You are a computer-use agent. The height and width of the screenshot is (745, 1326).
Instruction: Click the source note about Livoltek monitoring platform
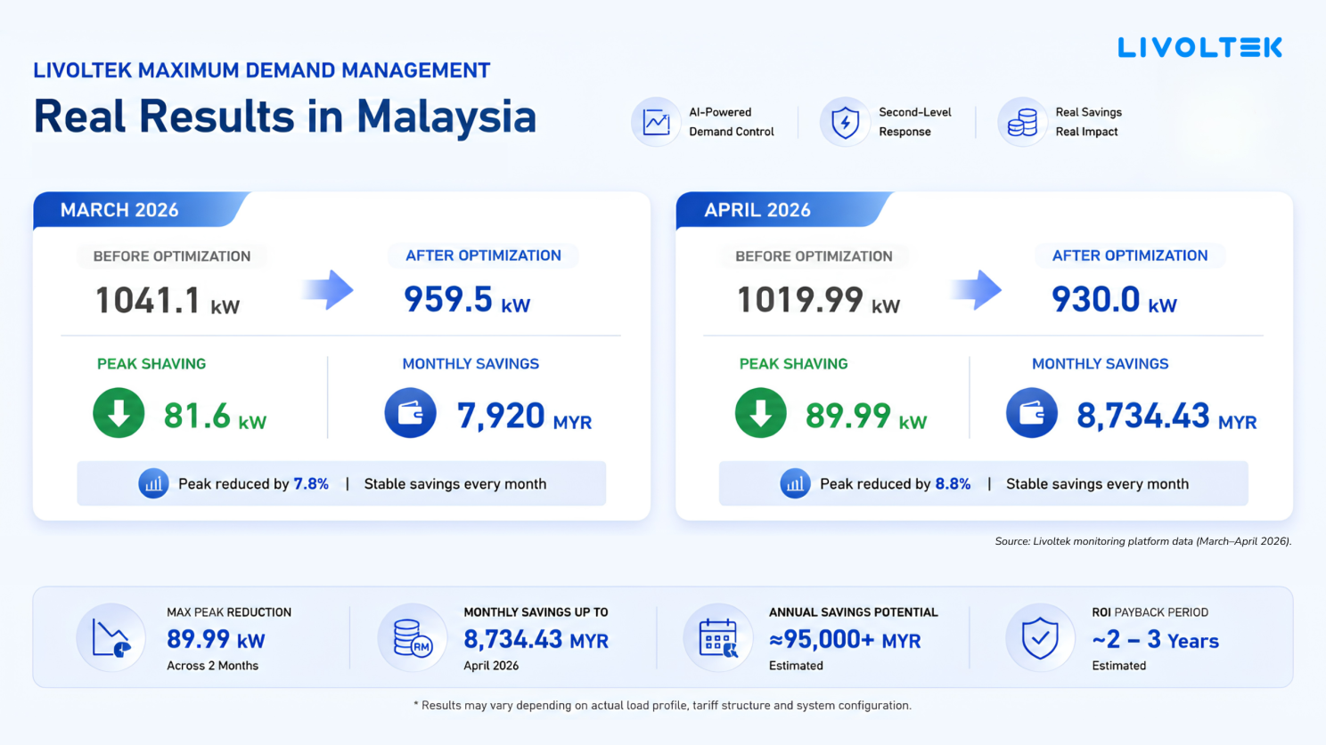pos(1143,541)
